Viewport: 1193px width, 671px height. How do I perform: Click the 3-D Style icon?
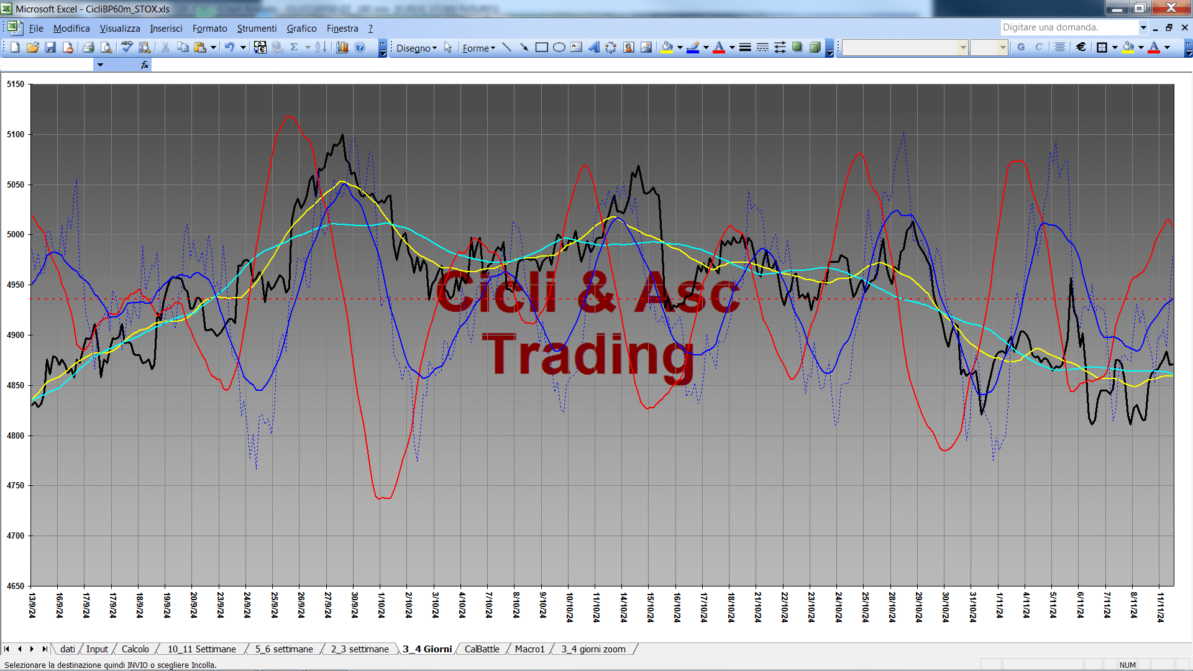tap(815, 47)
